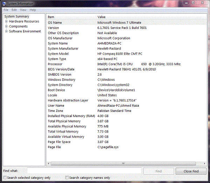Select the System Name row
210x183 pixels.
(x=127, y=43)
